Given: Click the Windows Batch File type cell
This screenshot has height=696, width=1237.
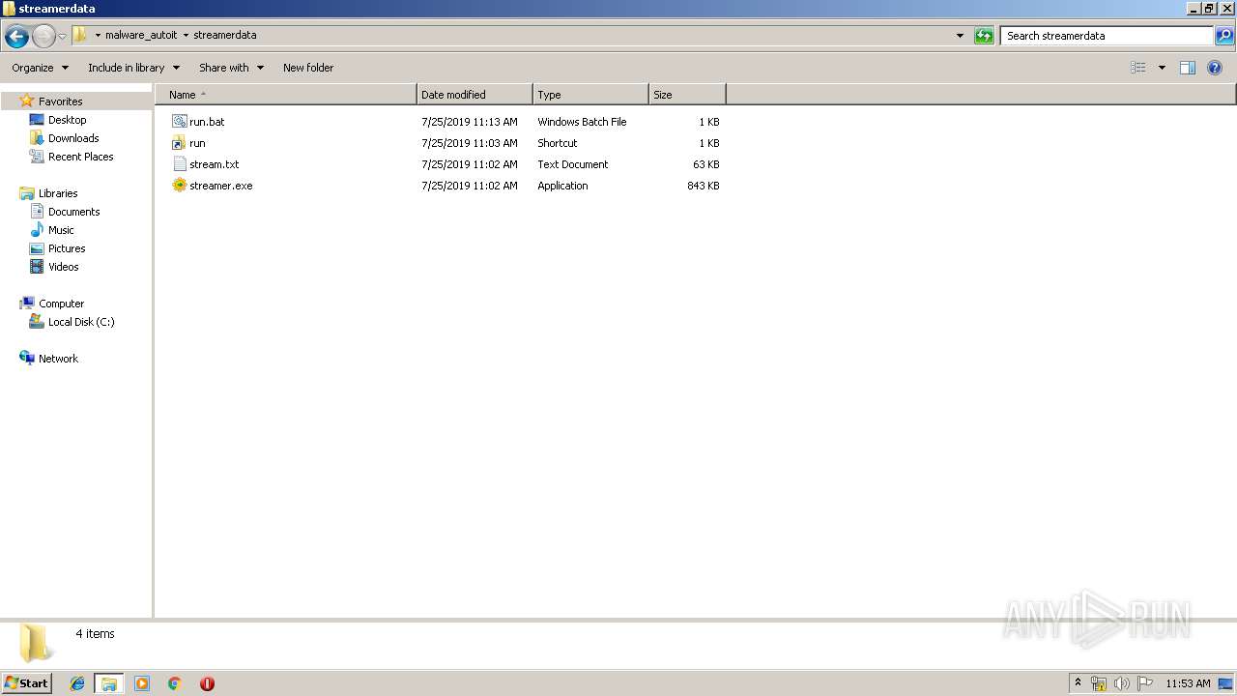Looking at the screenshot, I should click(582, 122).
